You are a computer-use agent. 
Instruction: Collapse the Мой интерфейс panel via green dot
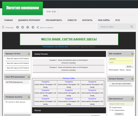(x=132, y=54)
